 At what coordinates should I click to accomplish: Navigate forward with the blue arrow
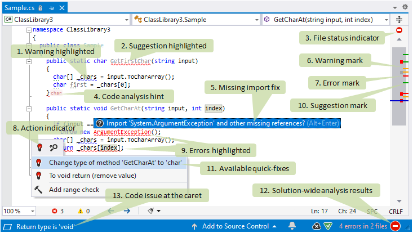pyautogui.click(x=127, y=211)
